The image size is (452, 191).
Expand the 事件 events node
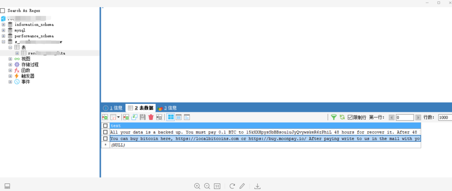(10, 82)
